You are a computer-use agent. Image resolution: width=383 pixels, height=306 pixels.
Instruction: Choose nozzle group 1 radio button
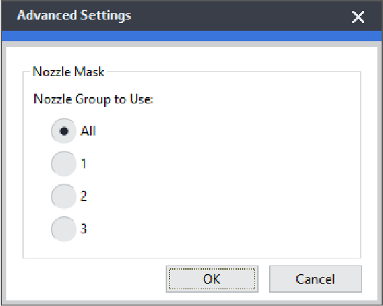pos(64,163)
